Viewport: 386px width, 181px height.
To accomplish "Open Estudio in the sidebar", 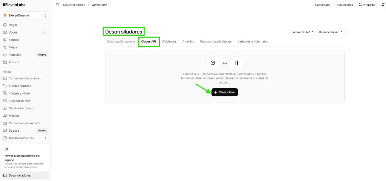I will tap(25, 40).
